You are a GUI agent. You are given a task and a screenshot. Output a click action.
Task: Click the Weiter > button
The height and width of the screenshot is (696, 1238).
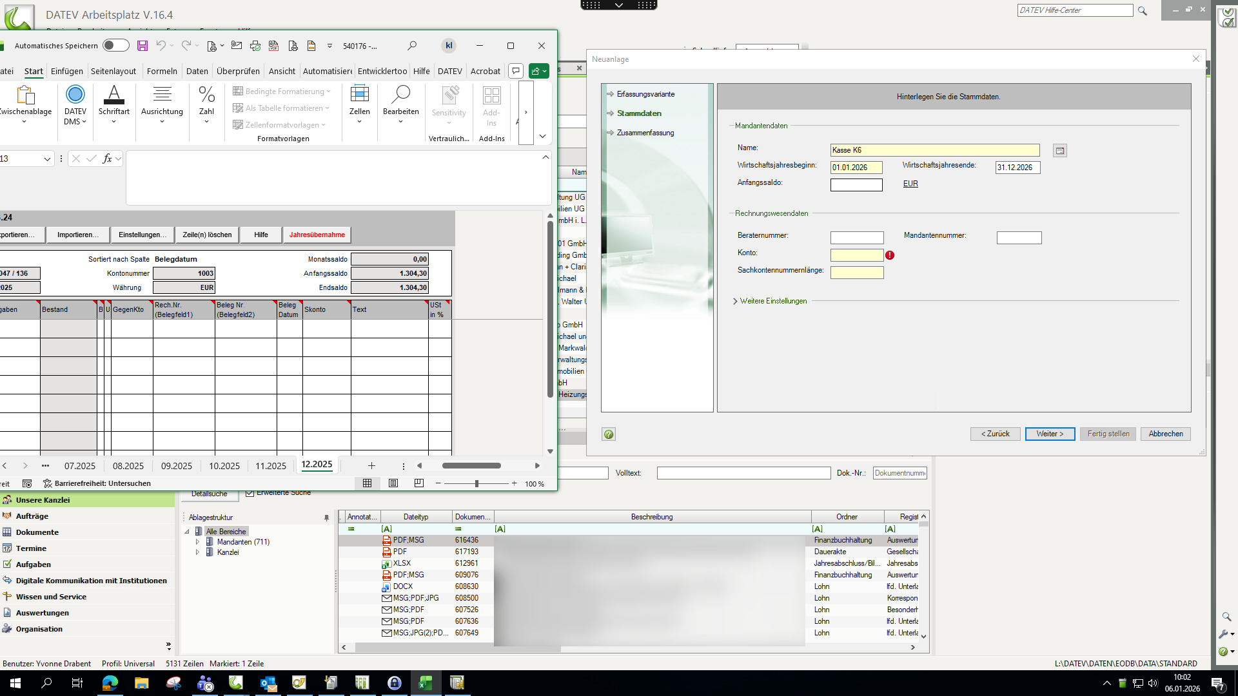(1049, 434)
